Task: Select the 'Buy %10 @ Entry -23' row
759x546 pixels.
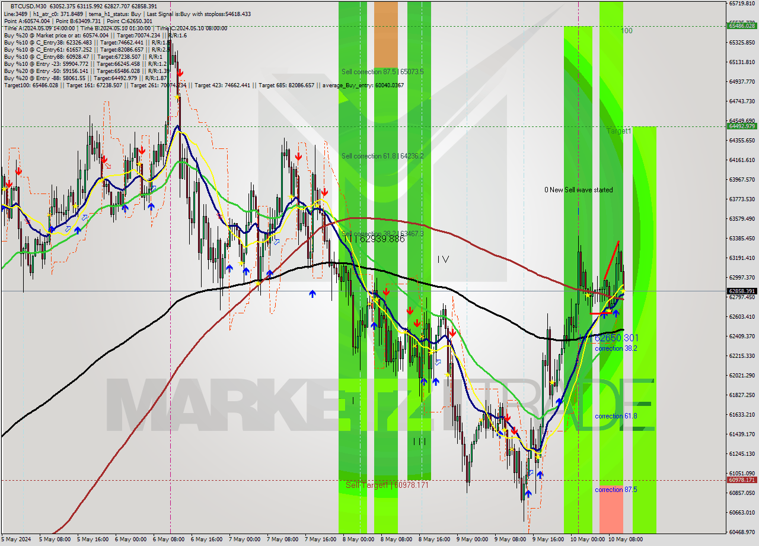Action: tap(85, 64)
